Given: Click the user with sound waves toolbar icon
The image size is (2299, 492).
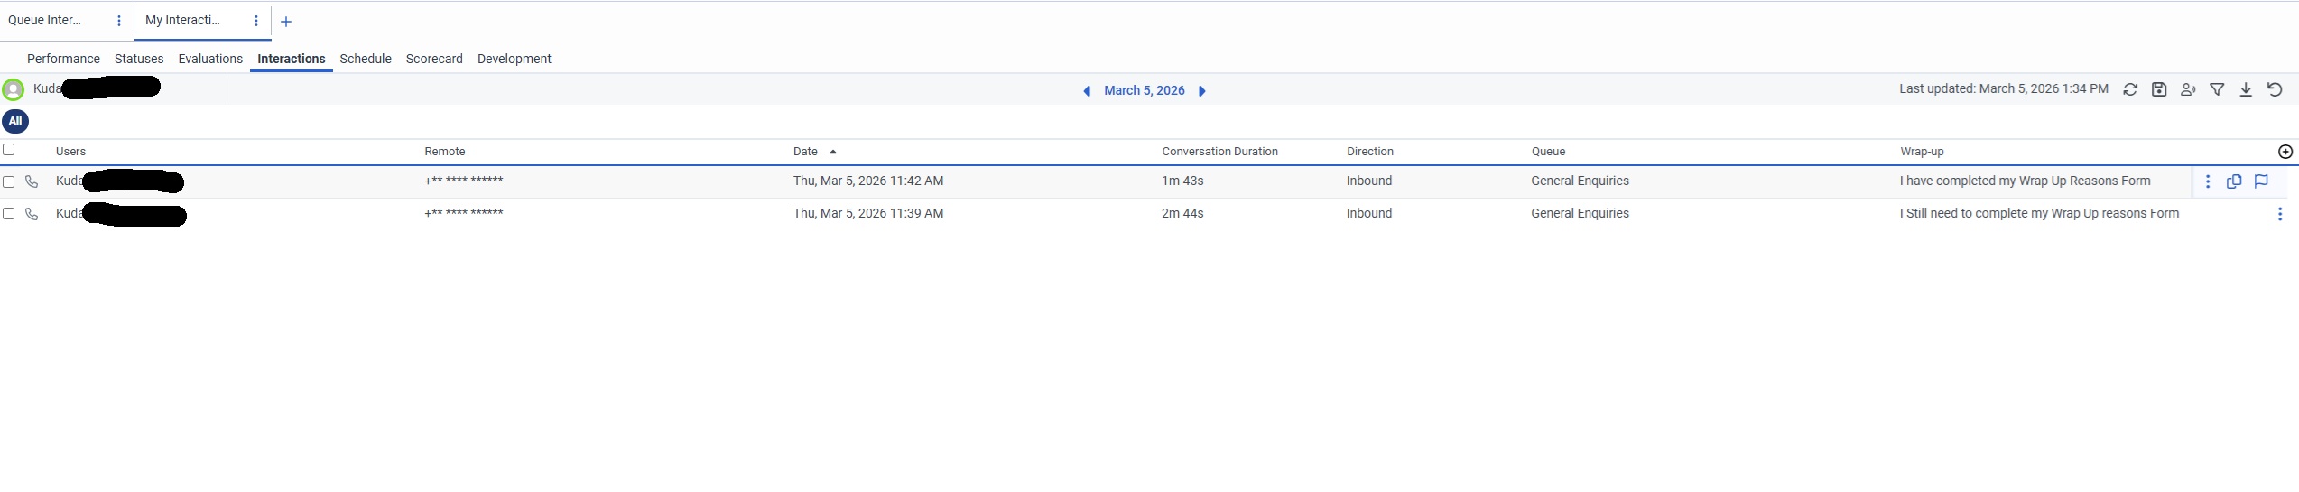Looking at the screenshot, I should [x=2188, y=89].
